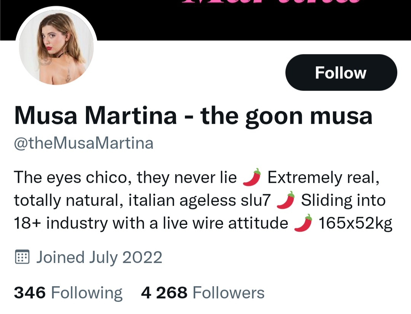Click chili pepper emoji after 'never lie'
Viewport: 411px width, 314px height.
tap(252, 178)
